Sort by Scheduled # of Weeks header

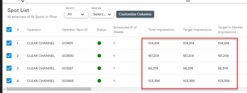(x=125, y=30)
